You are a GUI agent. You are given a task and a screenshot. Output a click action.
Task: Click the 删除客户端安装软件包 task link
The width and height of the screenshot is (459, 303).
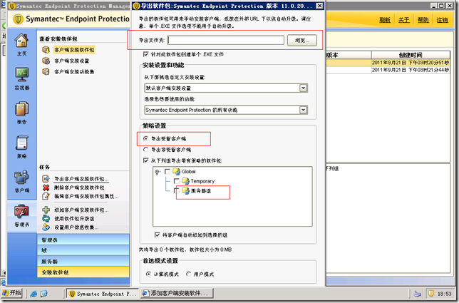[x=79, y=188]
